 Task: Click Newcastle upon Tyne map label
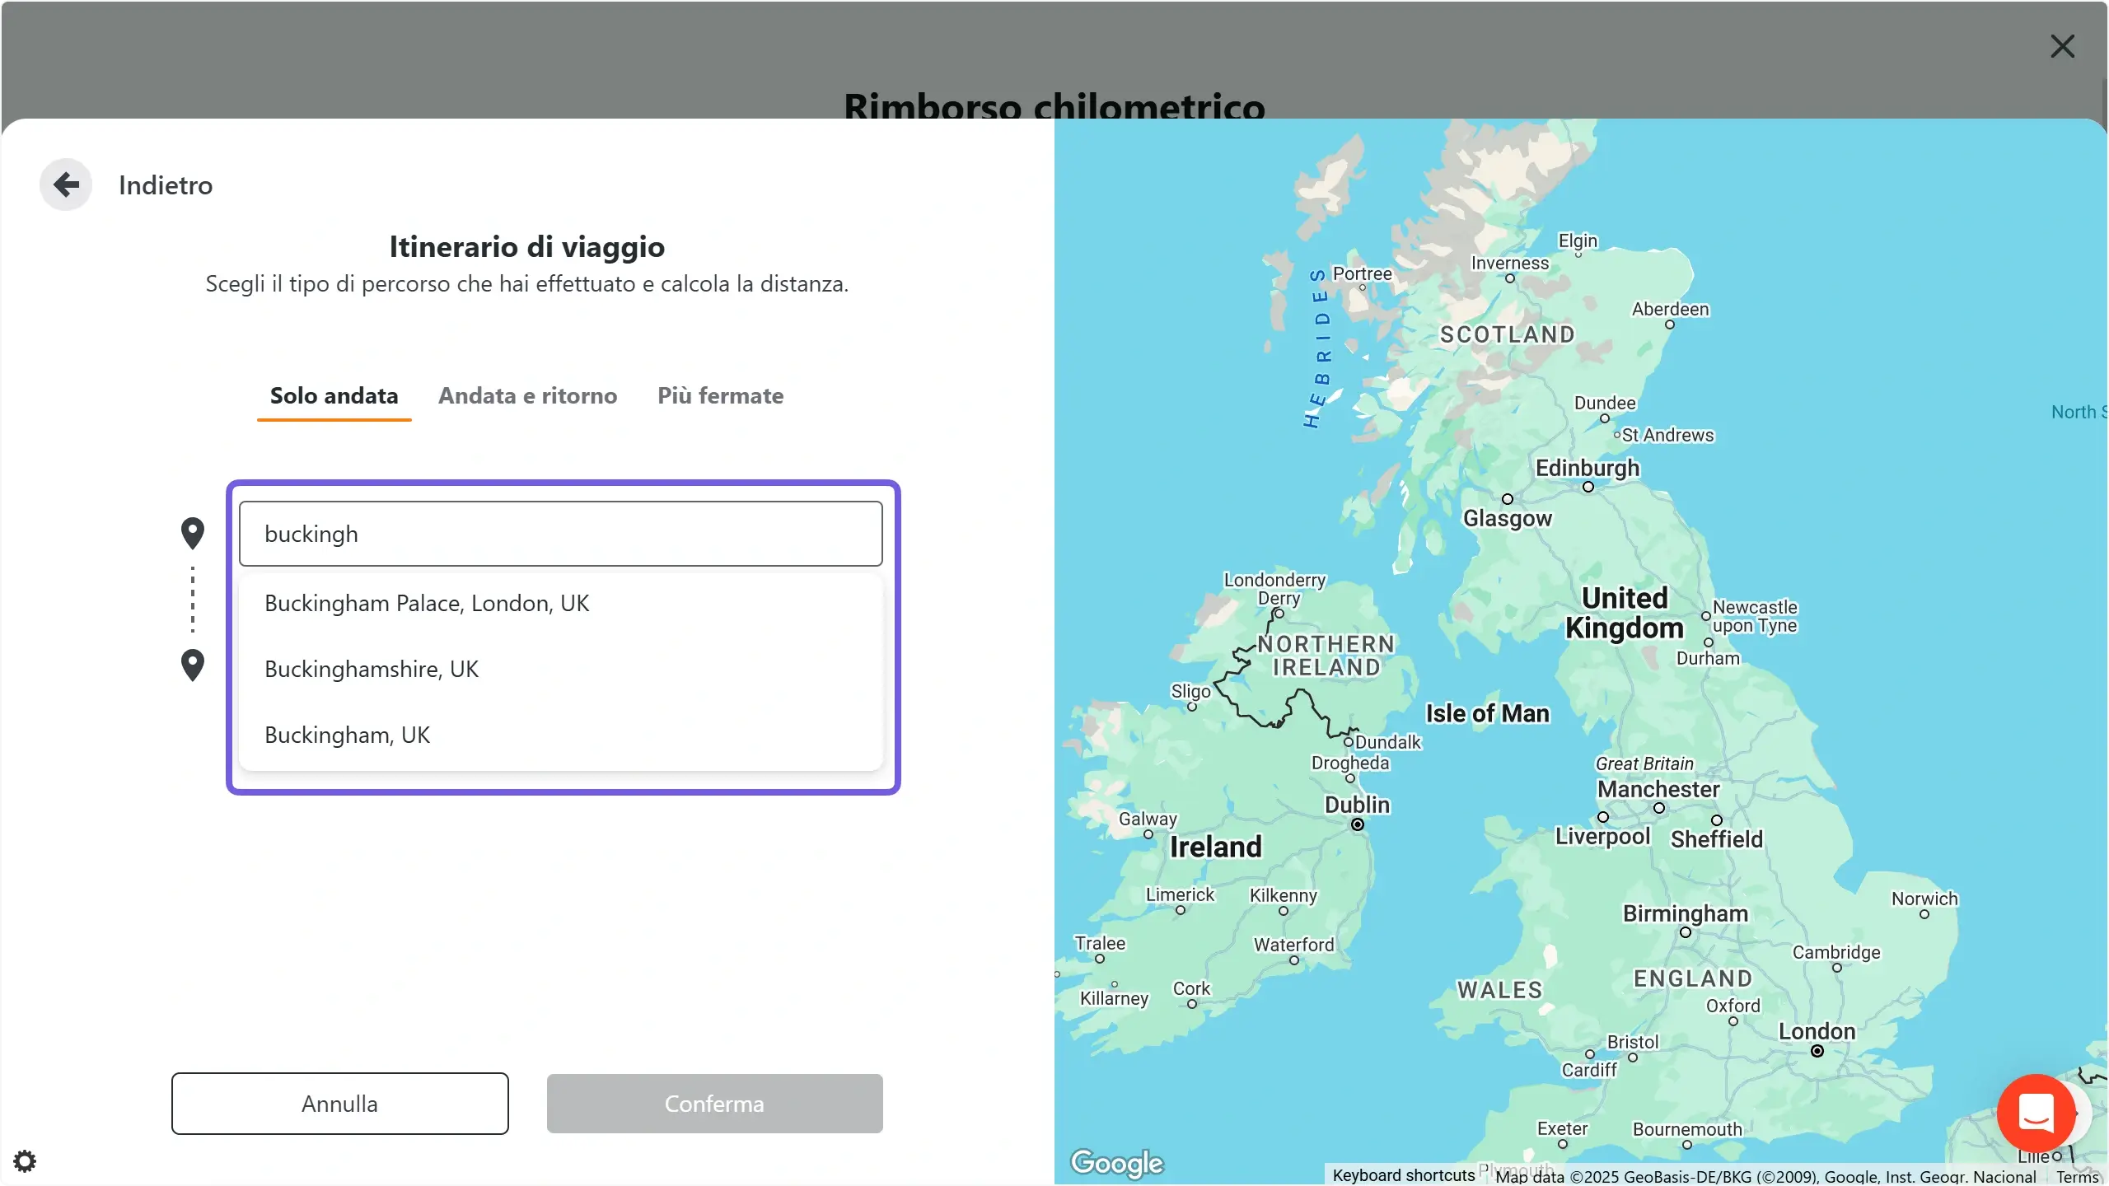click(x=1754, y=616)
